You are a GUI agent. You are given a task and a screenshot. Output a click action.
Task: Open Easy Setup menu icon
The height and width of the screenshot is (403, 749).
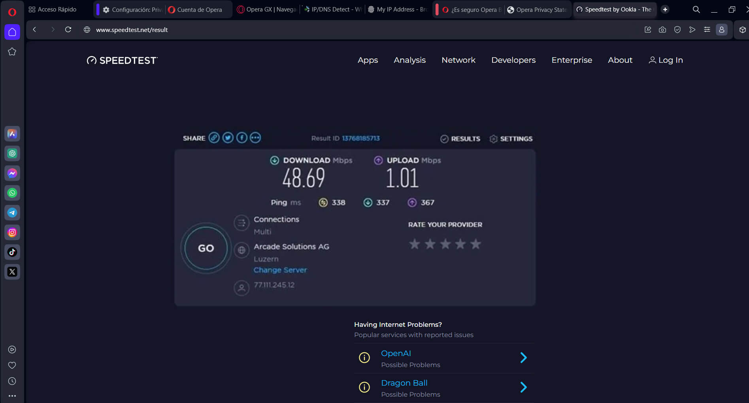tap(707, 30)
